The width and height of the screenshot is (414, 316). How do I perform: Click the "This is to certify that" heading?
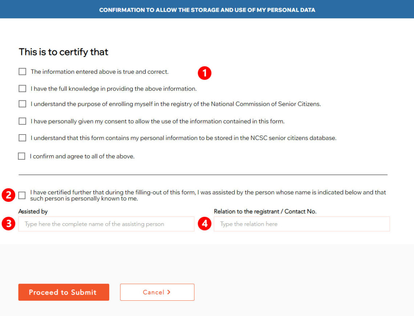64,52
